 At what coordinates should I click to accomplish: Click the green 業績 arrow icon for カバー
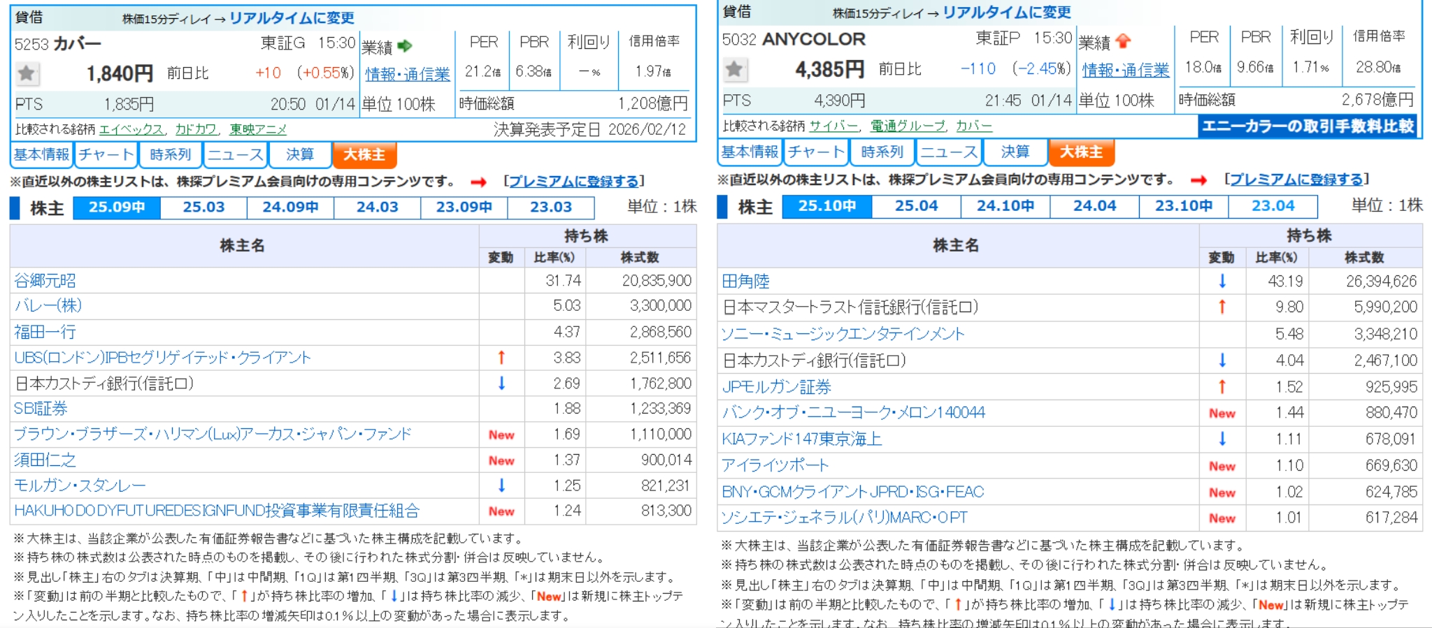point(405,46)
